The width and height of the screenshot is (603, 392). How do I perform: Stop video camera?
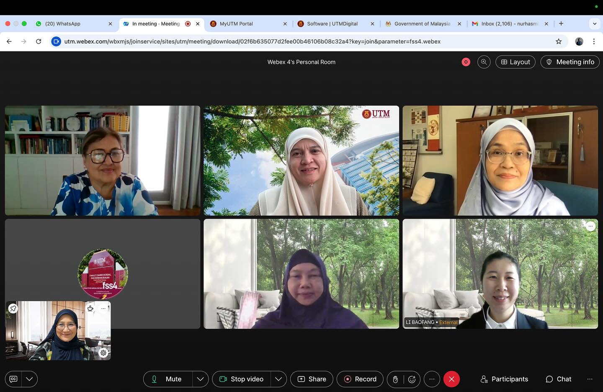[x=242, y=379]
